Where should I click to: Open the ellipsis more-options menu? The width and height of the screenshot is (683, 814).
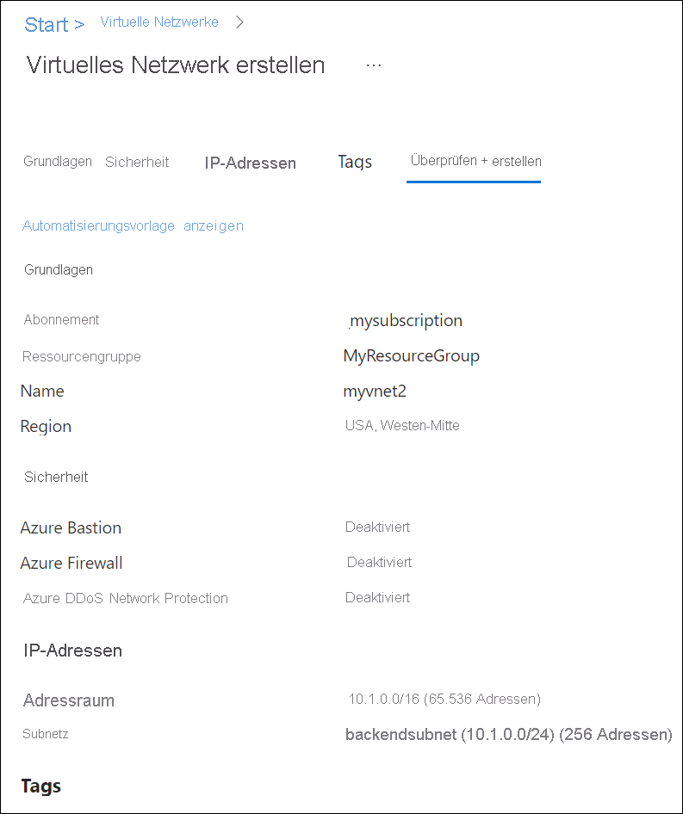(374, 65)
